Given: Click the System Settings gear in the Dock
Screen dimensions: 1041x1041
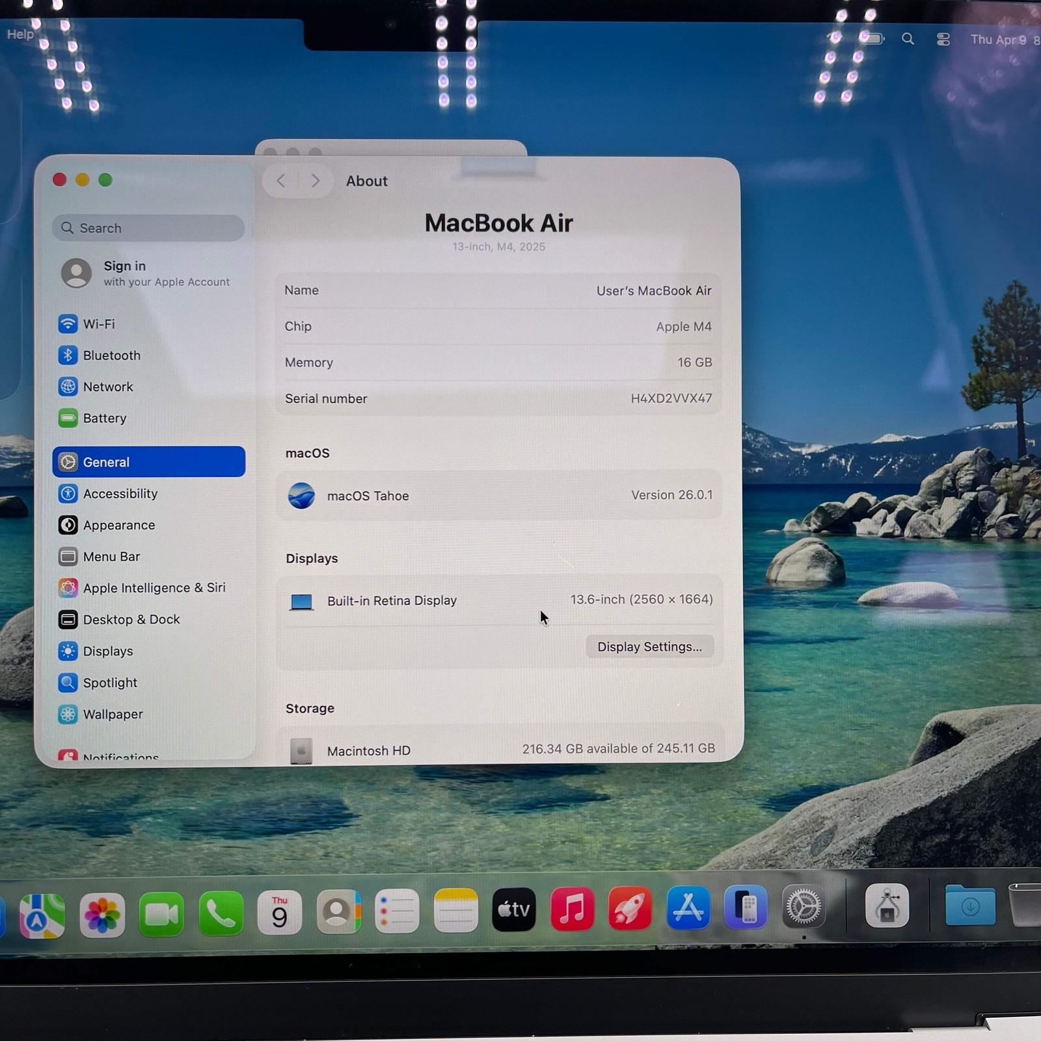Looking at the screenshot, I should (x=804, y=906).
